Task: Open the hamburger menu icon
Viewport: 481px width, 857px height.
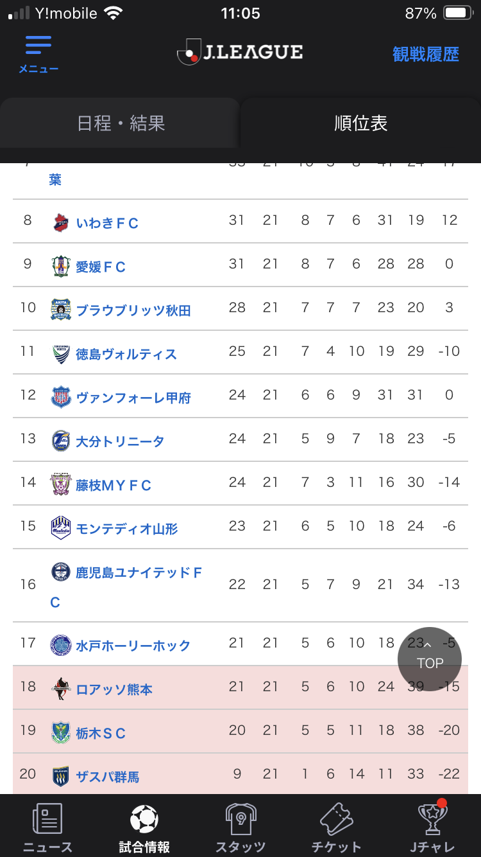Action: tap(38, 46)
